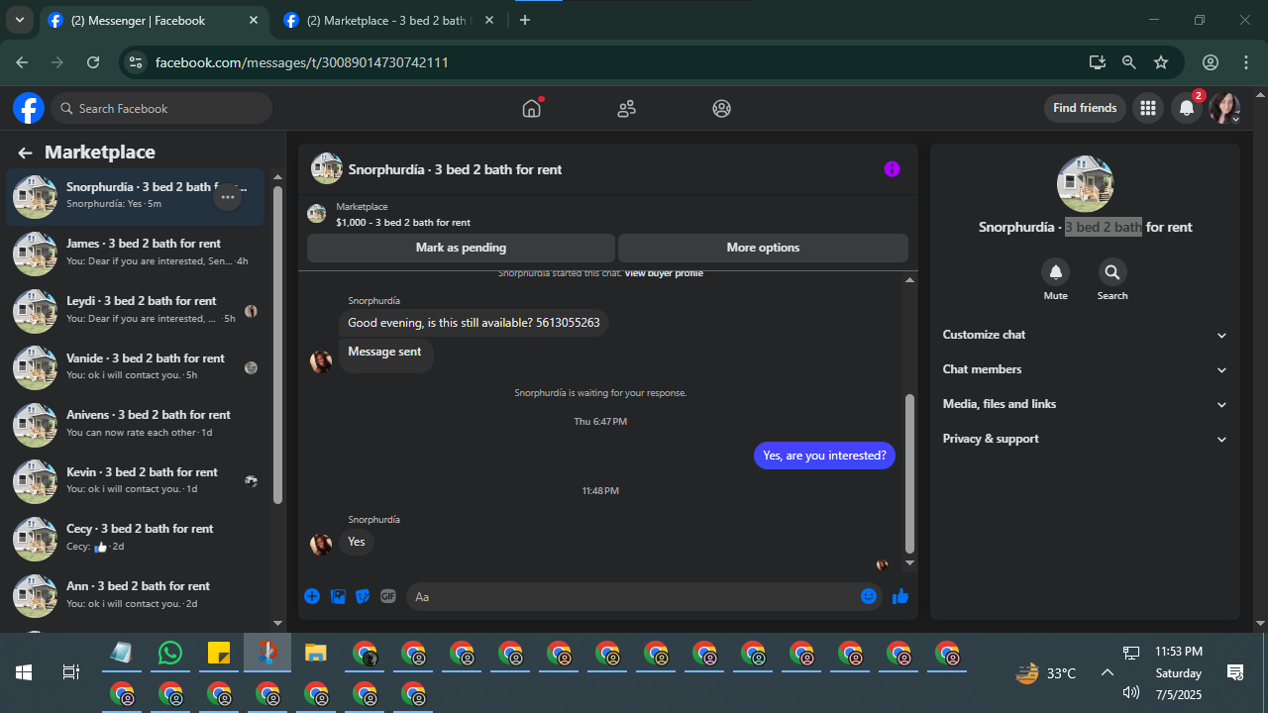Open the tab search dropdown arrow
Screen dimensions: 1268x713
coord(19,20)
